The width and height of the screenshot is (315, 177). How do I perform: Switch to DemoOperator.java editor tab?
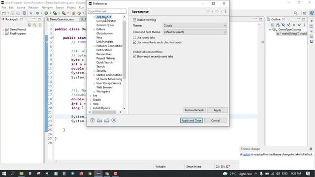(62, 19)
